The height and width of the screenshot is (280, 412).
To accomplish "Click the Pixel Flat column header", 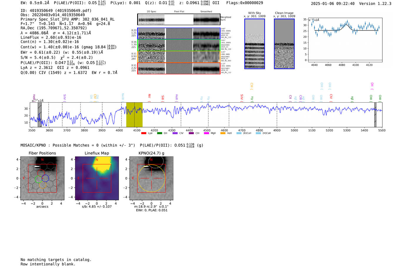I will tap(179, 12).
